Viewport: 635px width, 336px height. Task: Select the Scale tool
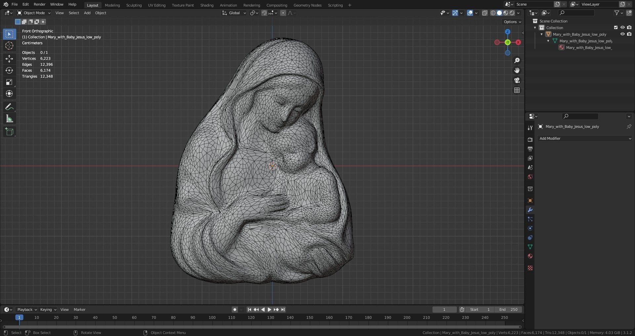(9, 82)
